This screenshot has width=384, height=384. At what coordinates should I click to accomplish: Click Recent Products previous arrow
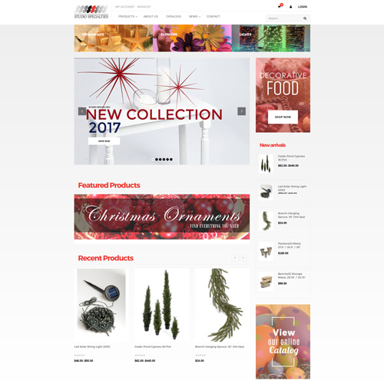tap(235, 257)
